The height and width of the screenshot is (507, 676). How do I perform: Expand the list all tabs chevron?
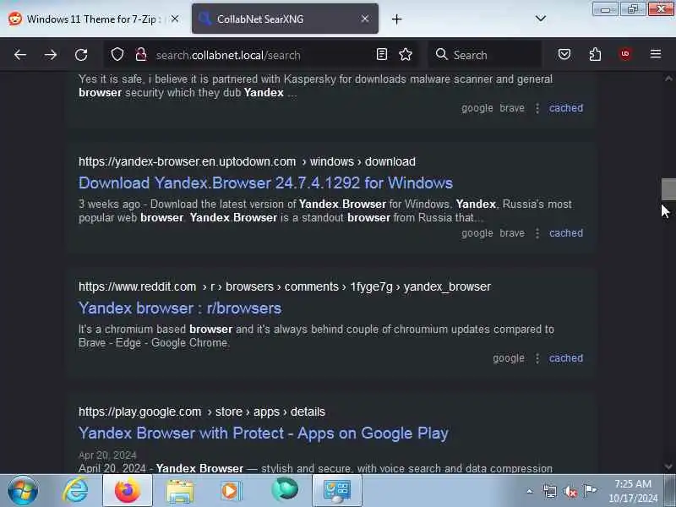(x=540, y=19)
